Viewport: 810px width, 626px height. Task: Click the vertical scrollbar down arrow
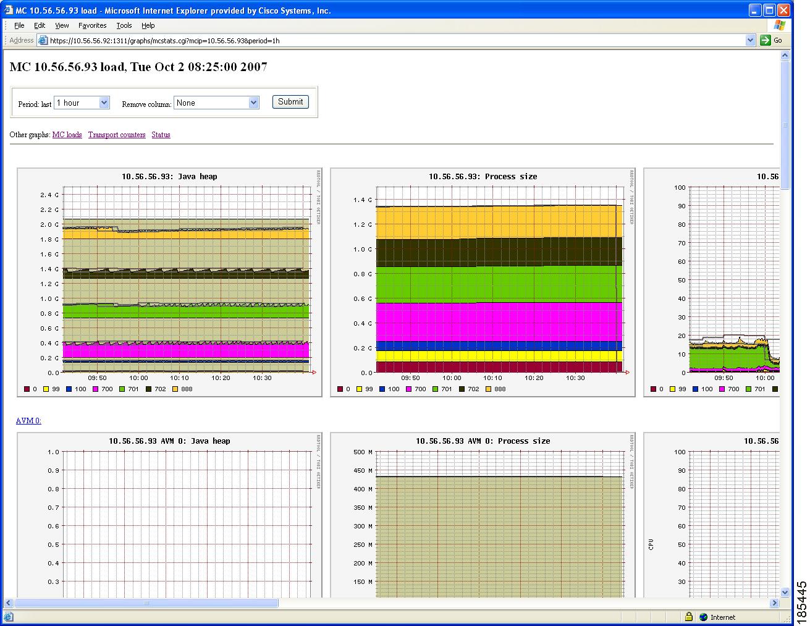785,592
